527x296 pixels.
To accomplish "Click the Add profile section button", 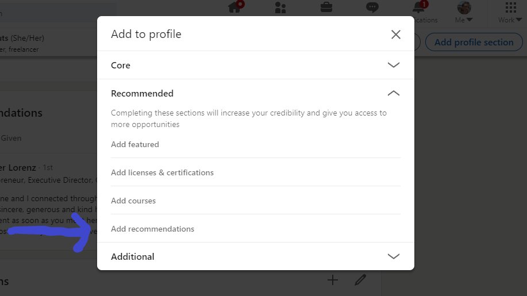I will click(474, 43).
